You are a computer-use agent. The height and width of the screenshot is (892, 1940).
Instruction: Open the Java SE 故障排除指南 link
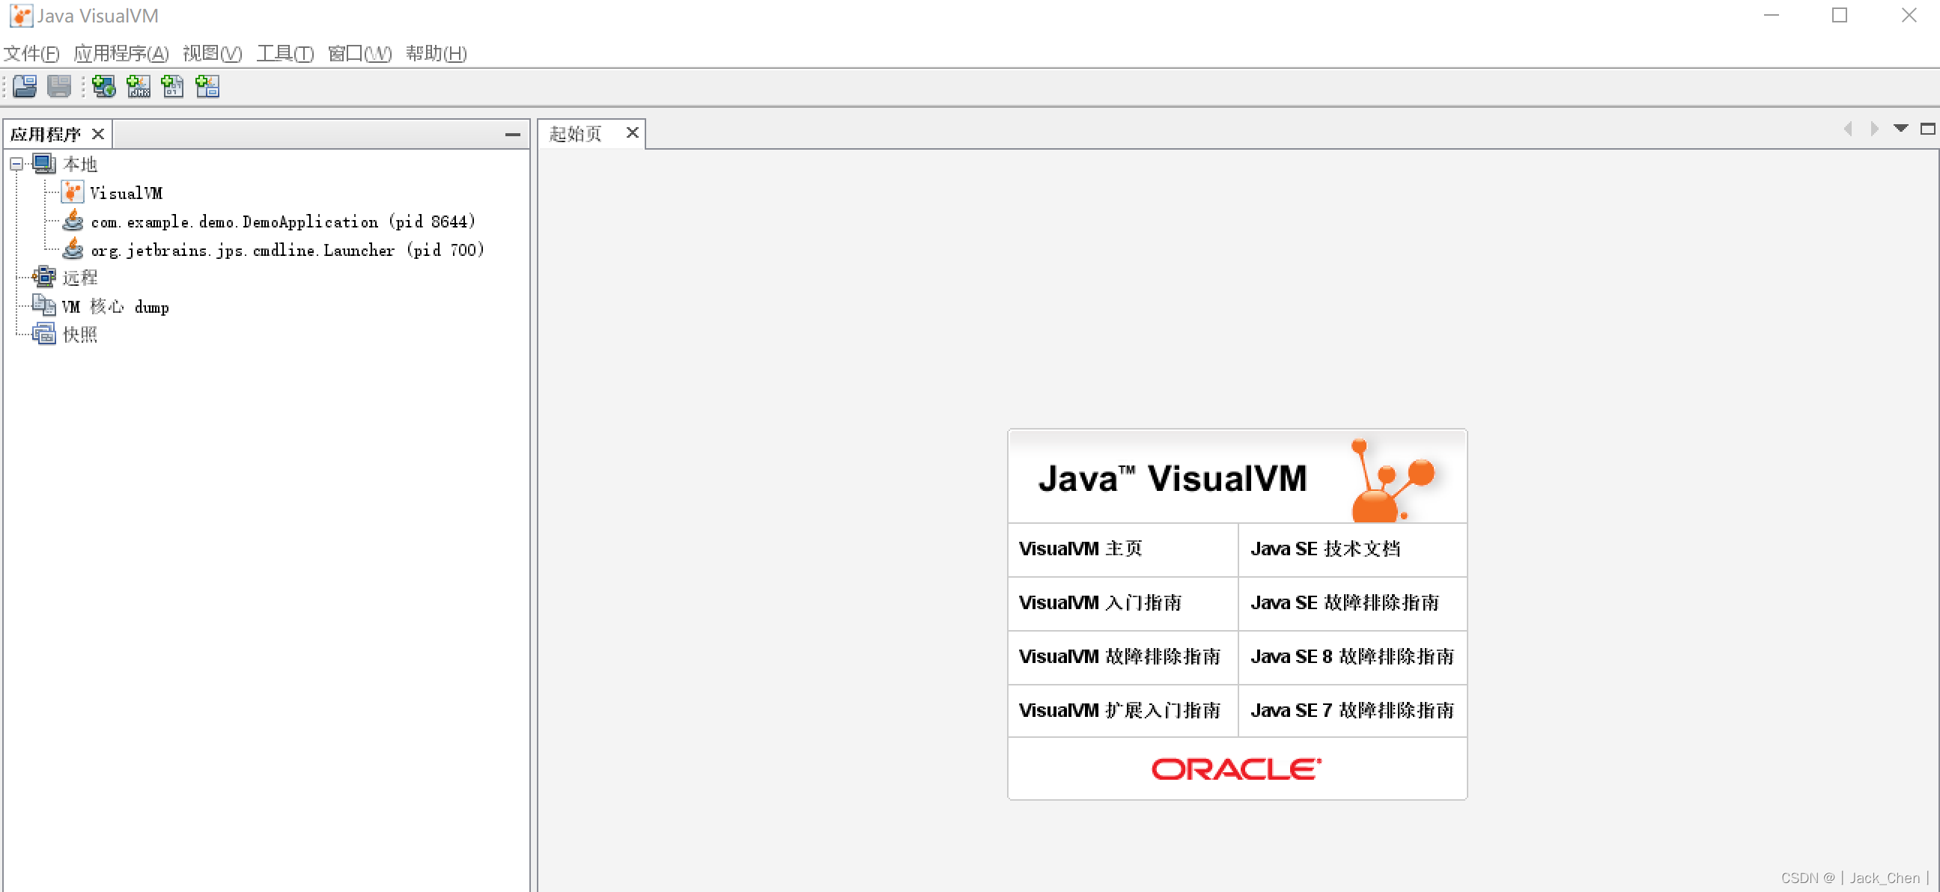(x=1344, y=602)
